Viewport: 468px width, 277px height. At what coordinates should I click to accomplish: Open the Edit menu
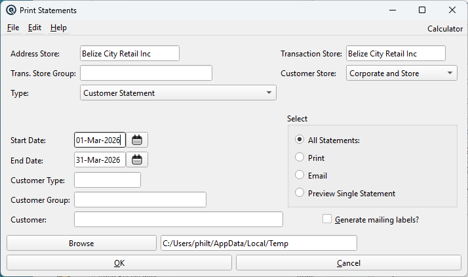[x=35, y=28]
